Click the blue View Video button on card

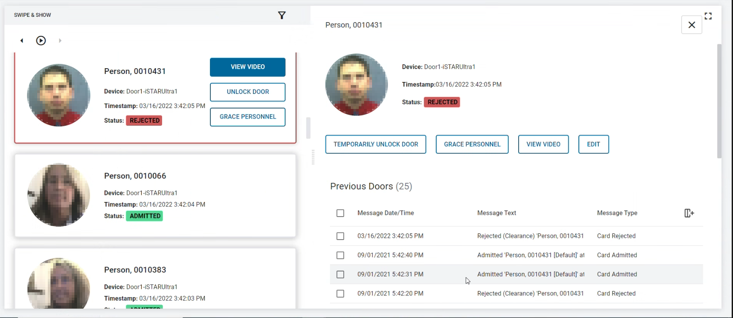248,67
